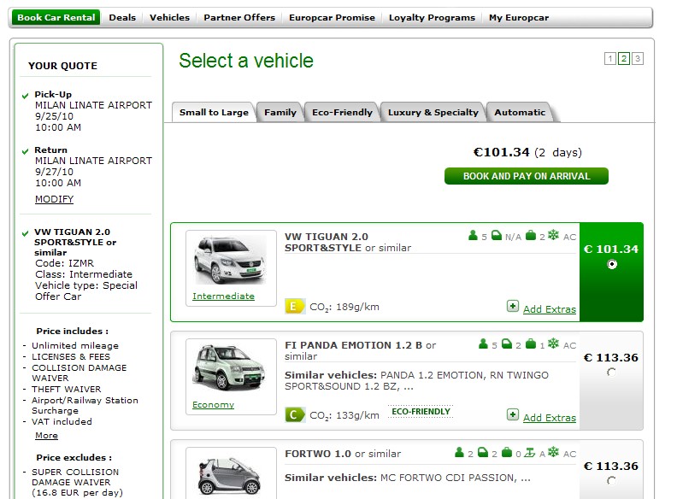Image resolution: width=677 pixels, height=499 pixels.
Task: Select the VW Tiguan €101.34 radio button
Action: click(611, 264)
